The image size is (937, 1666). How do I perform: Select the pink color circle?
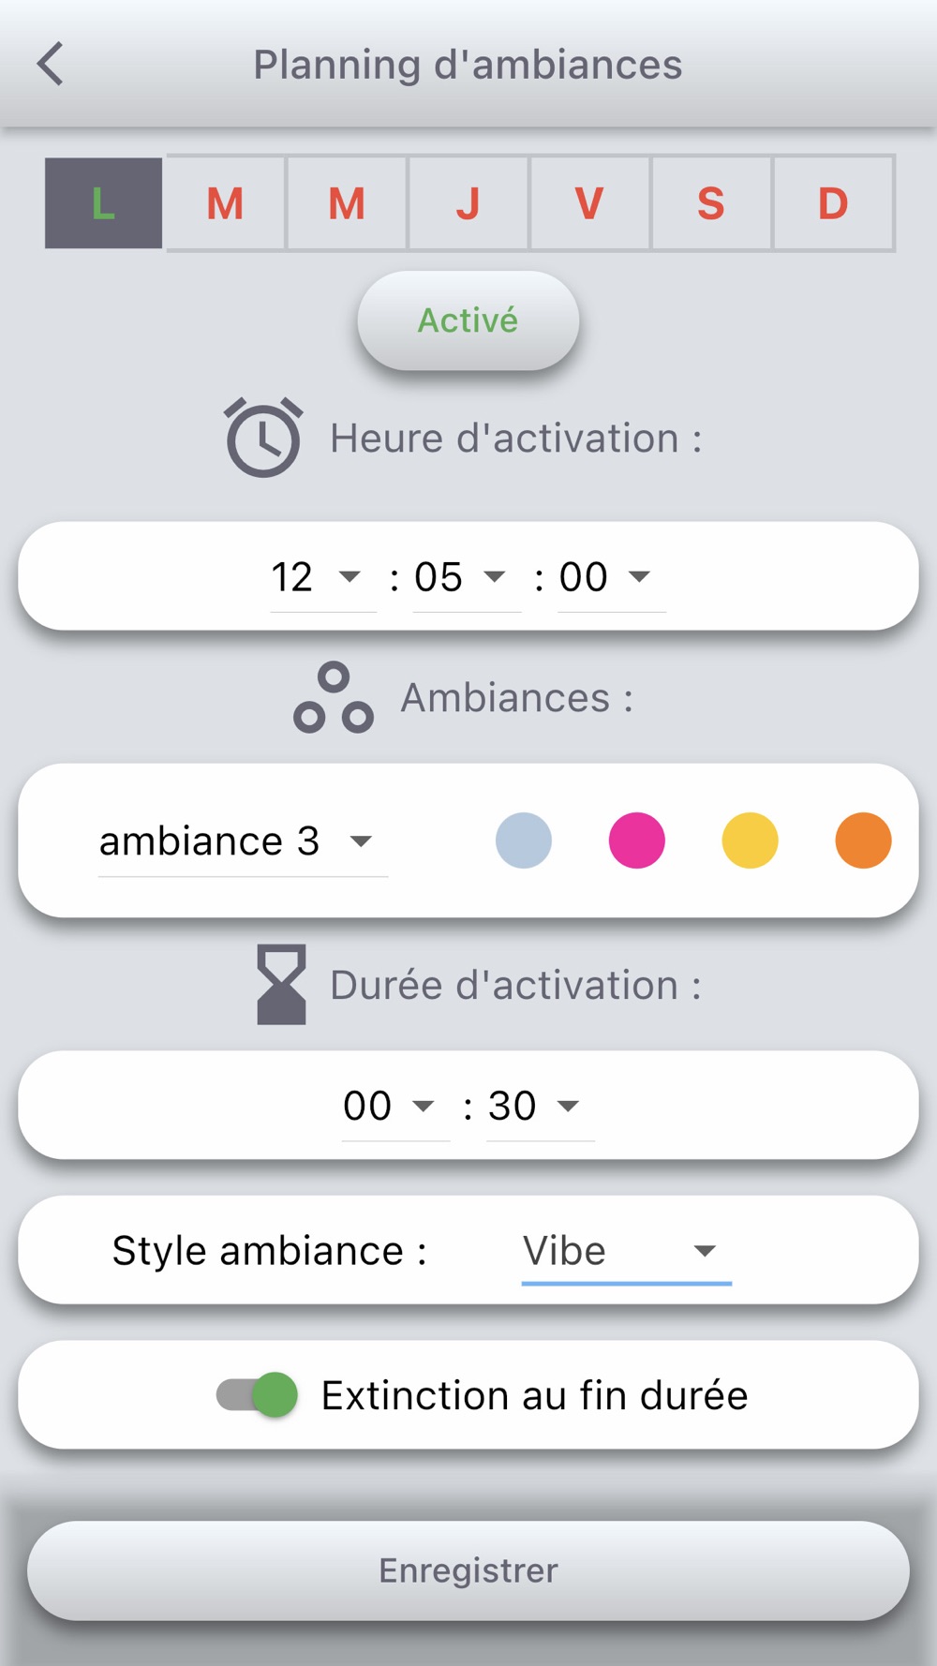(637, 840)
